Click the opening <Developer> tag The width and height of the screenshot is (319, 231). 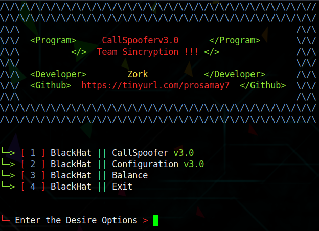point(58,74)
